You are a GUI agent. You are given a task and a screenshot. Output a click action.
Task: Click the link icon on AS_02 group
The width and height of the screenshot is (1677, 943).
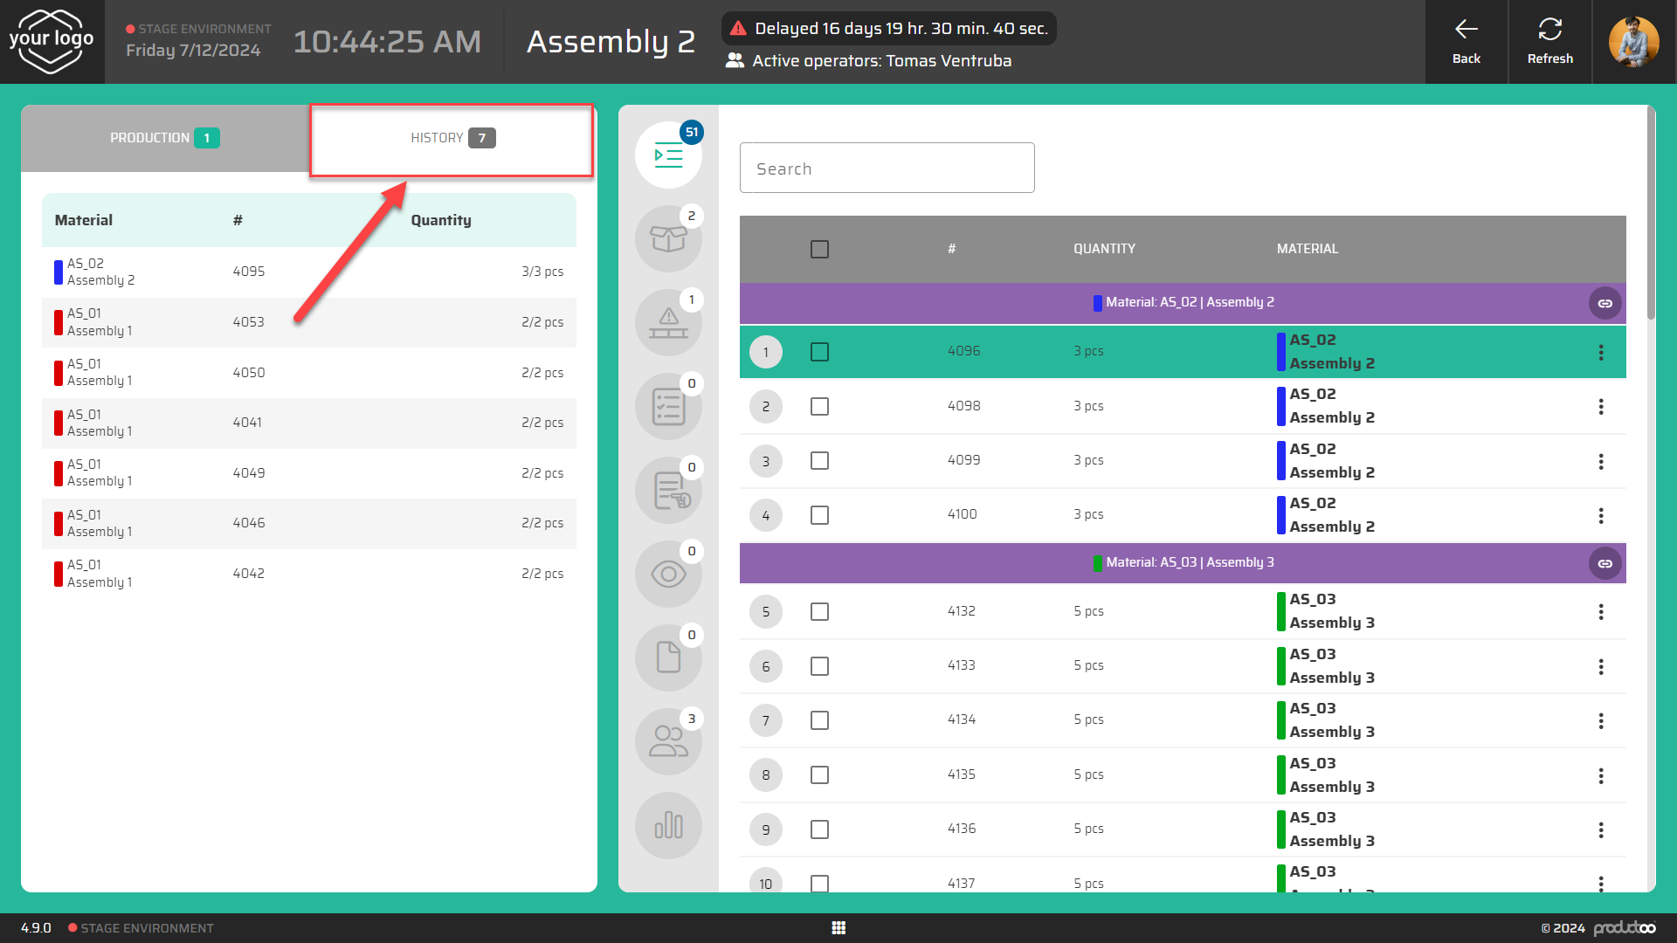1605,303
